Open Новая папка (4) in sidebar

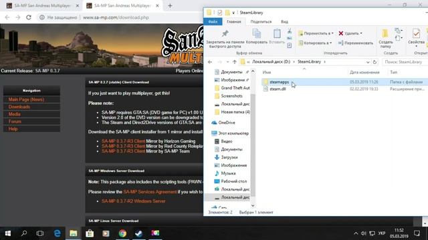tap(232, 112)
